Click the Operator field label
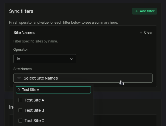The height and width of the screenshot is (126, 166). click(x=21, y=50)
